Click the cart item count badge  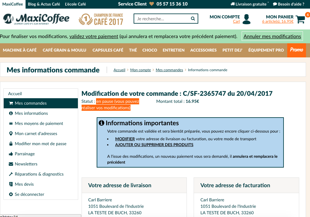pos(308,15)
